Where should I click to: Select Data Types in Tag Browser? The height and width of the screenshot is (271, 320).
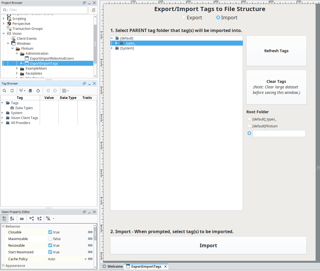24,108
